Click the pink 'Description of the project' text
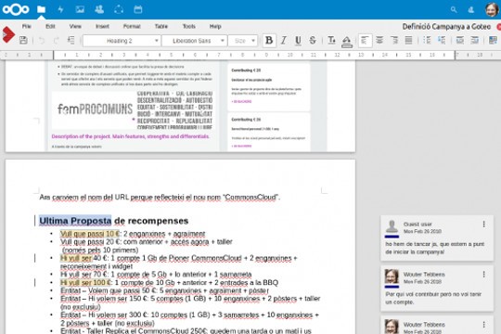Viewport: 501px width, 334px height. (131, 136)
